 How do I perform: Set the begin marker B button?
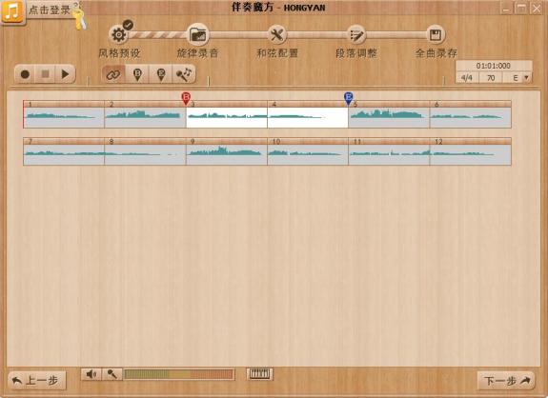click(137, 74)
